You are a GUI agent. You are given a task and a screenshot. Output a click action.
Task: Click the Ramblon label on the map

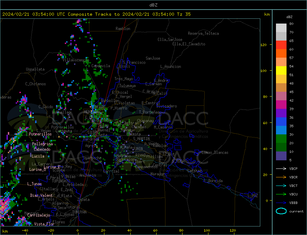tap(123, 29)
